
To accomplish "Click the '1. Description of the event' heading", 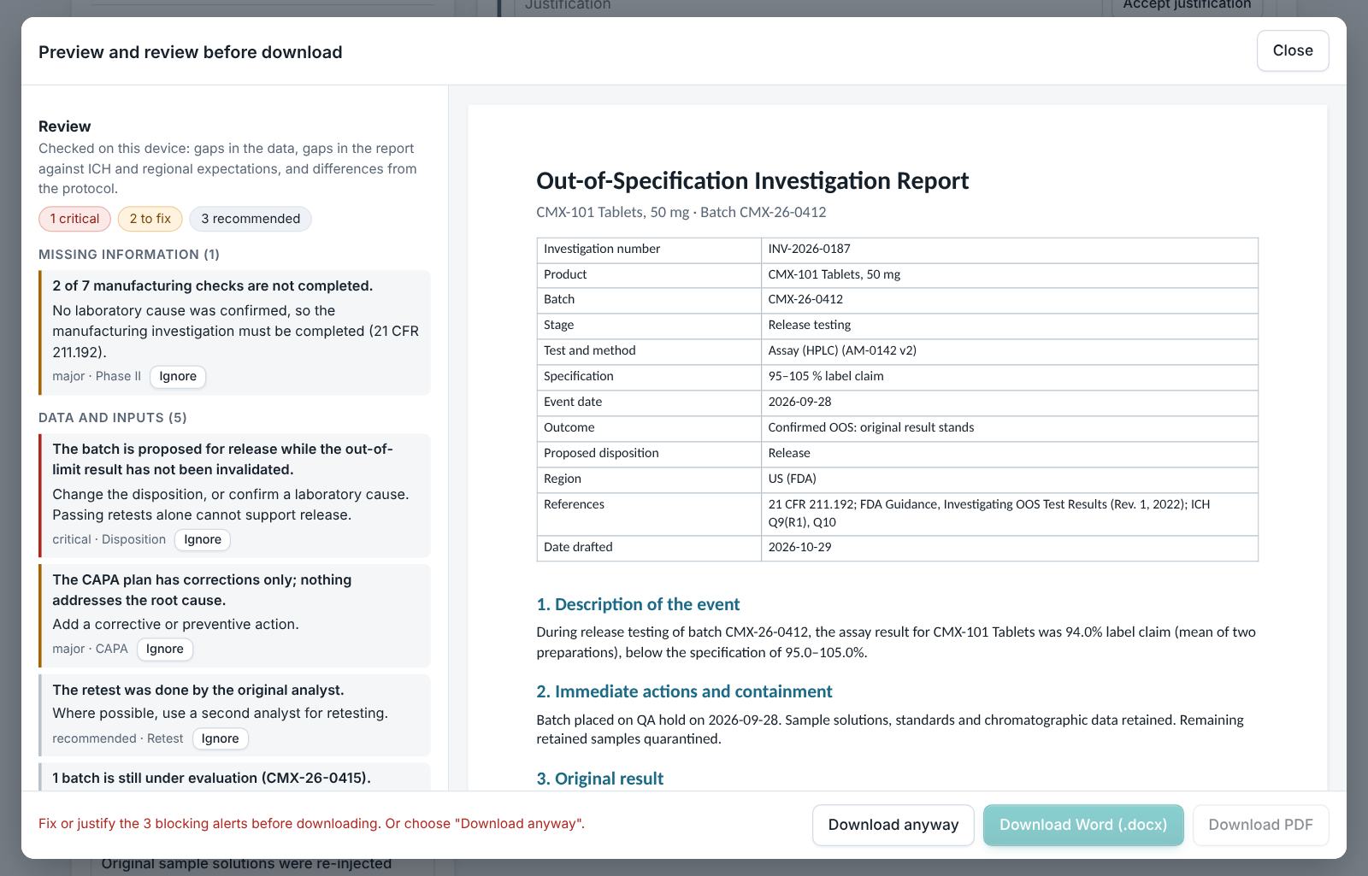I will click(x=638, y=604).
